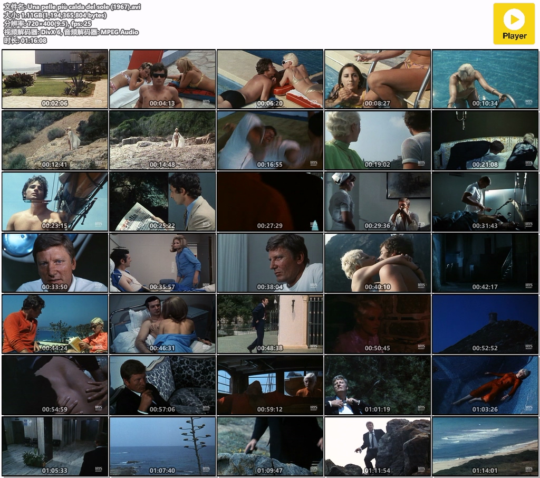The width and height of the screenshot is (540, 478).
Task: Open the thumbnail at 01:03:26
Action: pyautogui.click(x=485, y=385)
